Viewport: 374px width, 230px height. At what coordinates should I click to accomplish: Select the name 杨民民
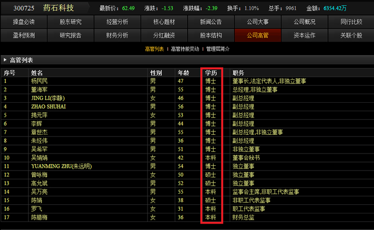(x=40, y=81)
